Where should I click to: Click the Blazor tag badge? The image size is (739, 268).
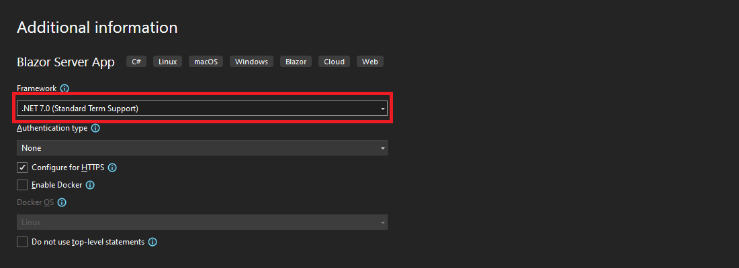(296, 62)
